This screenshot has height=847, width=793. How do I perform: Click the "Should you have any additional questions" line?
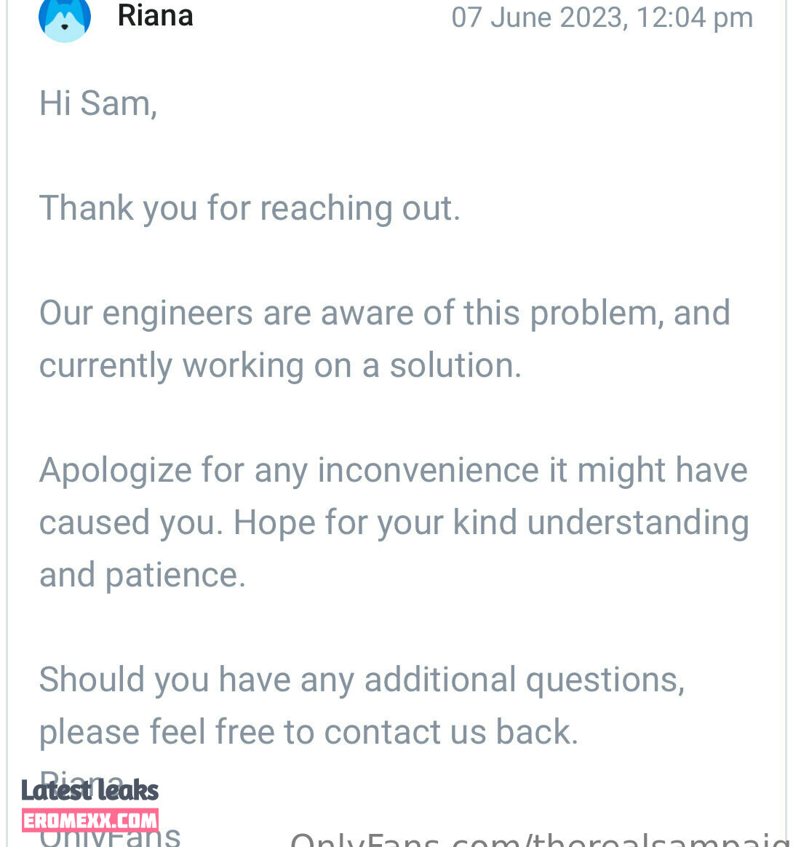(x=362, y=680)
